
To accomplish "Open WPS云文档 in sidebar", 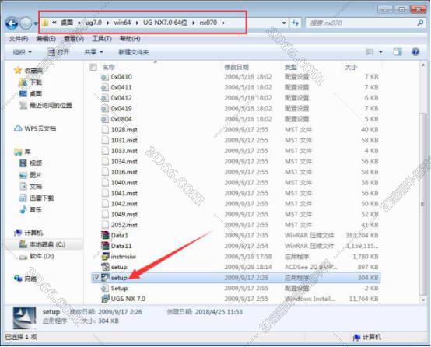I will (35, 128).
